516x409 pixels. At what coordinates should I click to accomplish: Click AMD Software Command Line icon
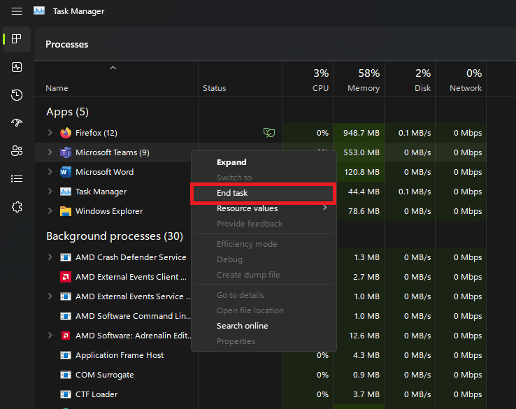coord(66,316)
